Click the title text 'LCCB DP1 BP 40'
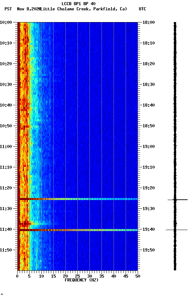The width and height of the screenshot is (190, 298). click(78, 4)
